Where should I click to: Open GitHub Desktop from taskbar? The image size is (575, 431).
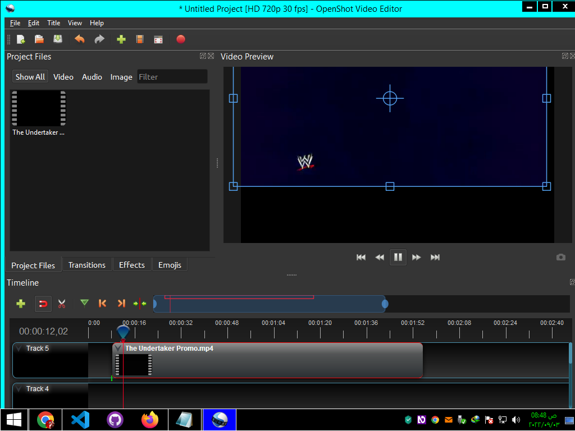(x=115, y=420)
